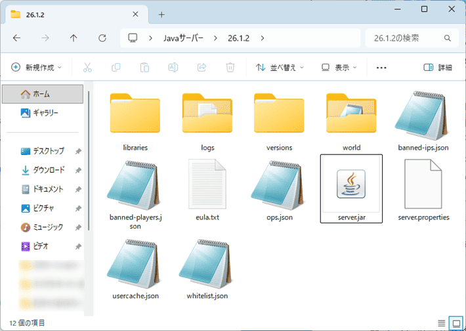Close the 26.1.2 tab

135,14
